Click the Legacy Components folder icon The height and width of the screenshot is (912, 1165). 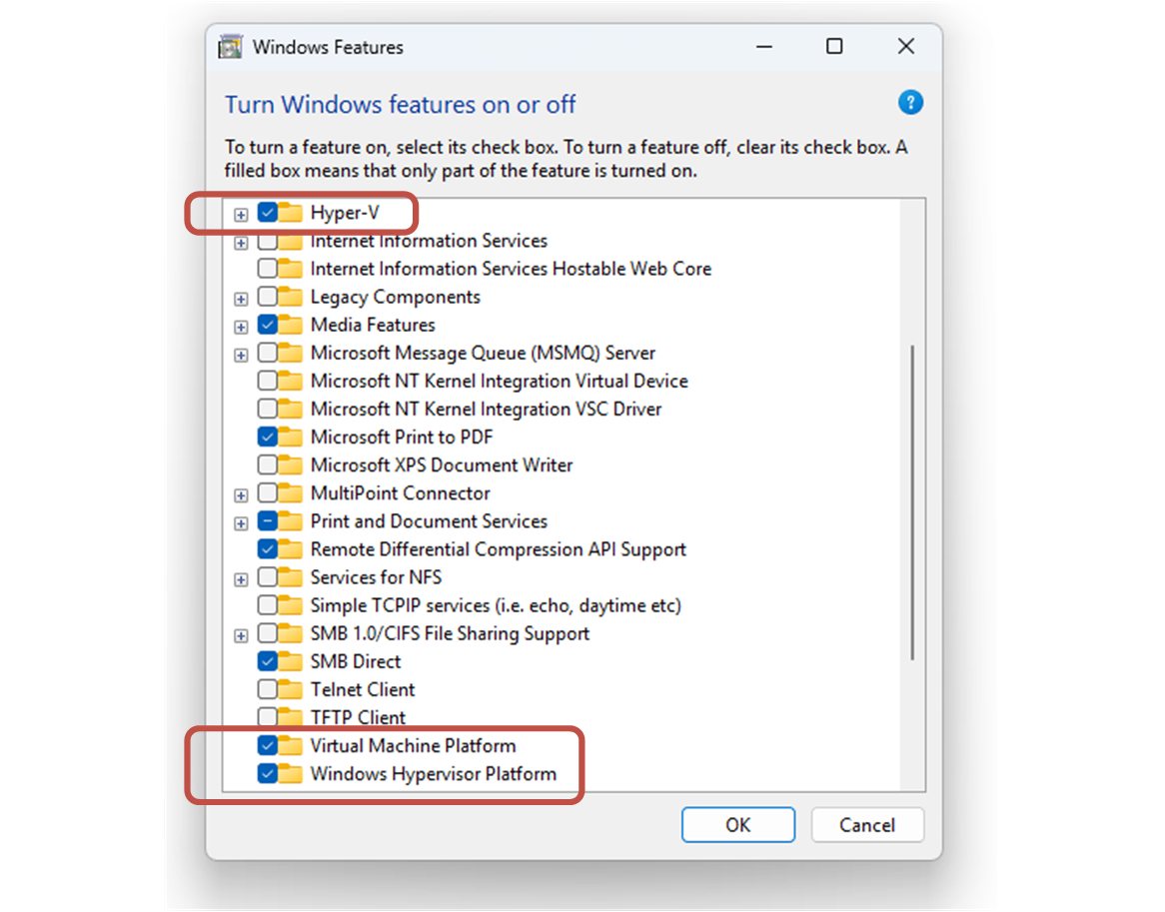point(291,297)
